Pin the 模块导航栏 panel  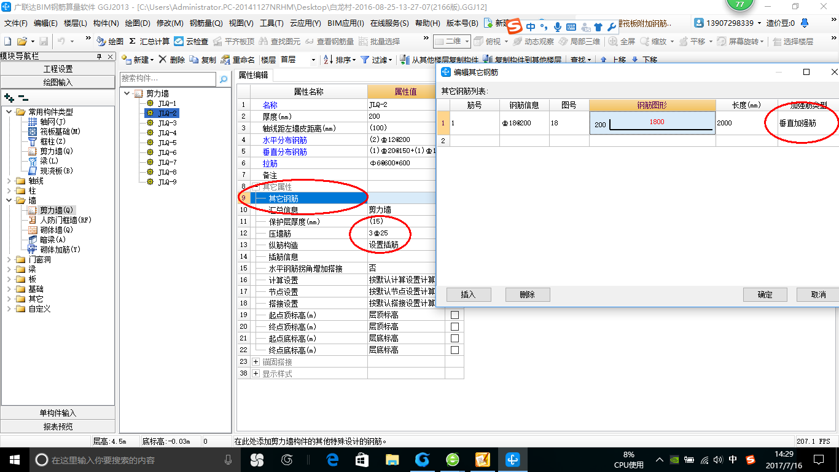(x=100, y=56)
